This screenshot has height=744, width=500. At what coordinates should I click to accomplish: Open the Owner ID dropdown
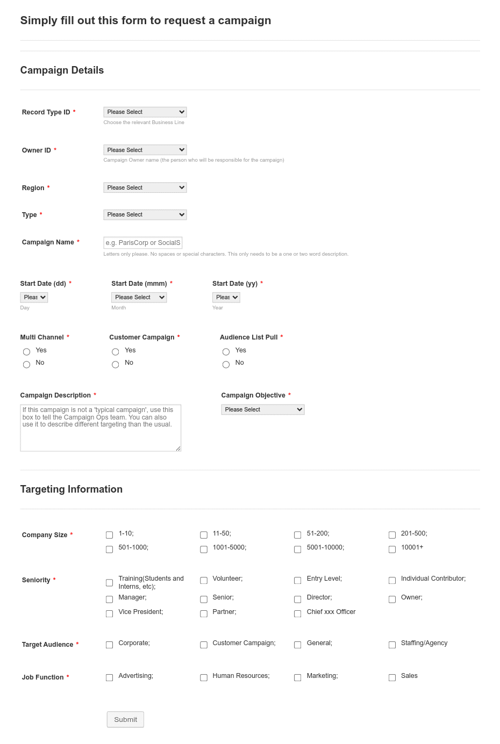click(145, 149)
